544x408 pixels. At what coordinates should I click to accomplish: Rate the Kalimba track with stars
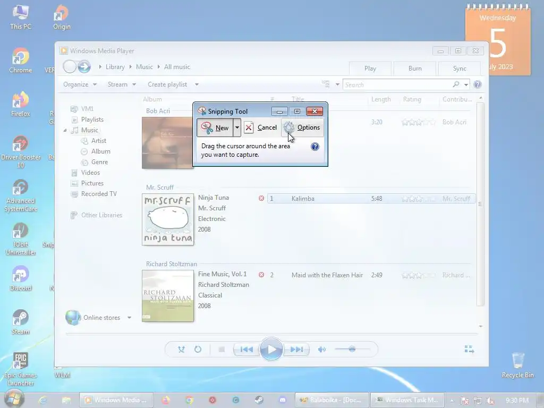tap(418, 199)
